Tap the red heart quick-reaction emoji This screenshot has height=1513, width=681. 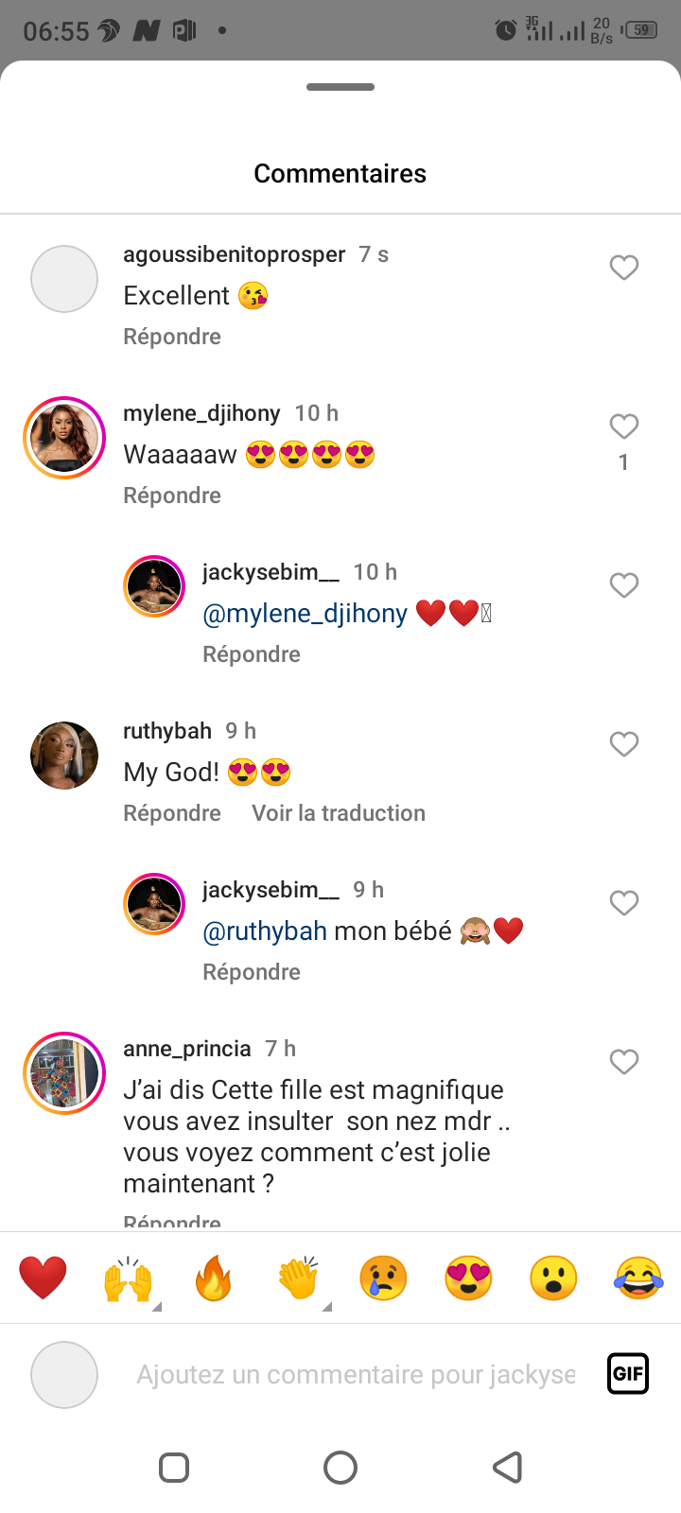(x=43, y=1278)
